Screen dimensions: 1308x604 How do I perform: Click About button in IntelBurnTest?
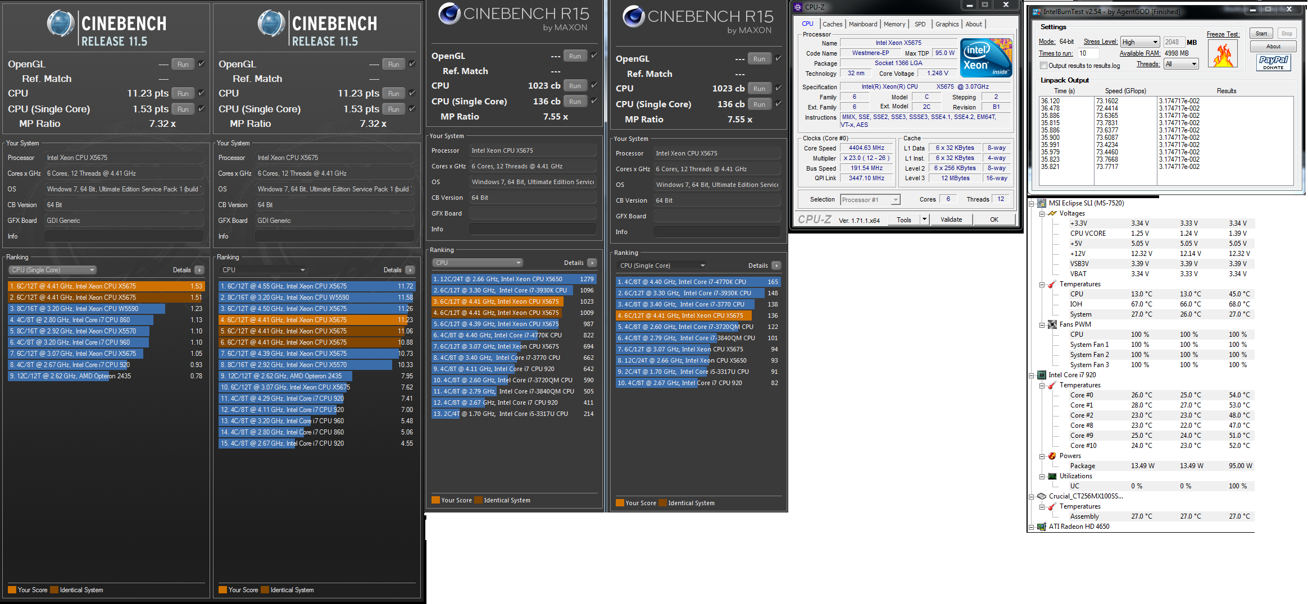[1273, 47]
